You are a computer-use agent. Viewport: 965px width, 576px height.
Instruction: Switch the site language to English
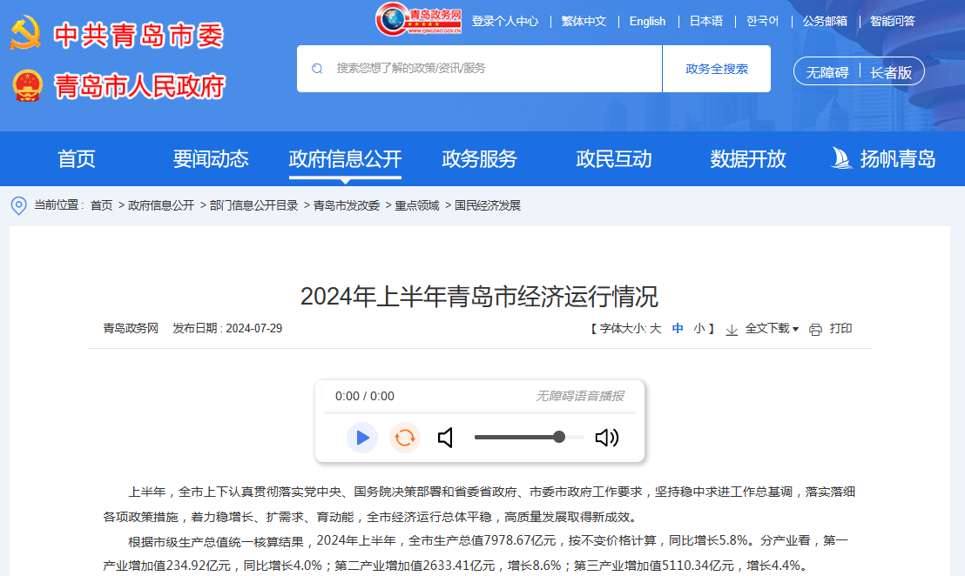647,21
